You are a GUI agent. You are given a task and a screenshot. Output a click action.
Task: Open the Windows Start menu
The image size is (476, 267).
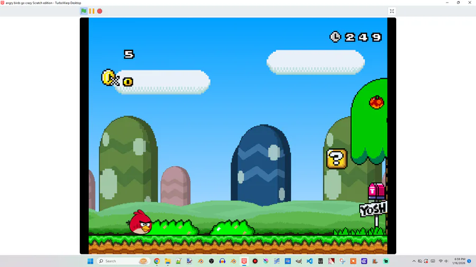90,261
